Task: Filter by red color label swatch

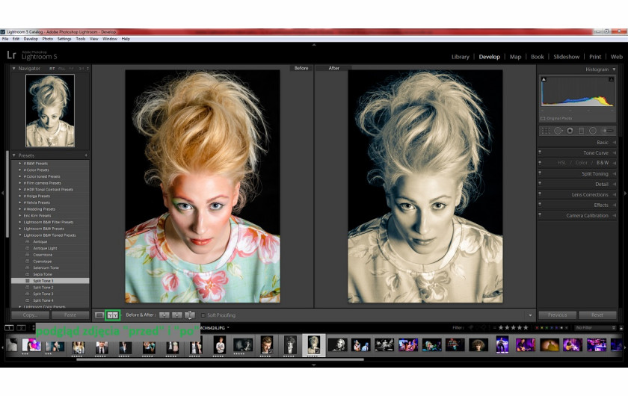Action: click(x=538, y=328)
